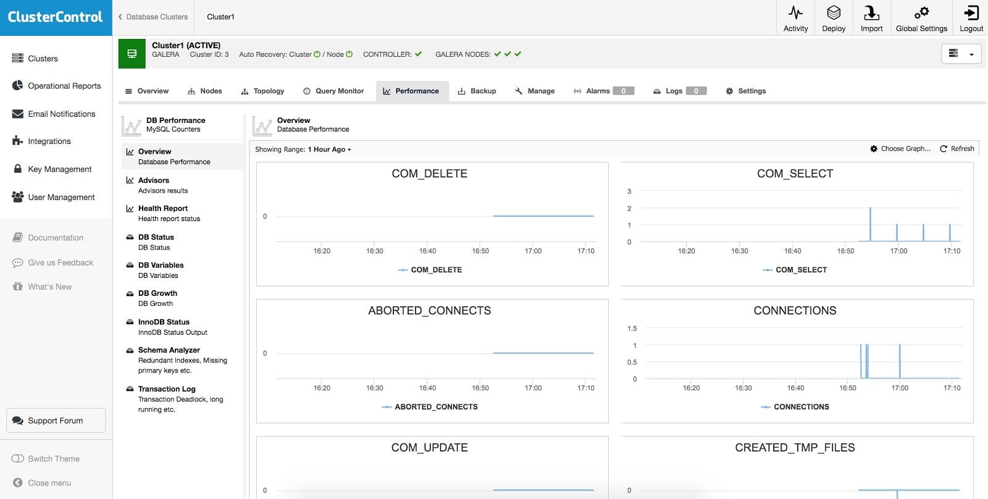
Task: Switch to the Manage tab
Action: coord(535,91)
